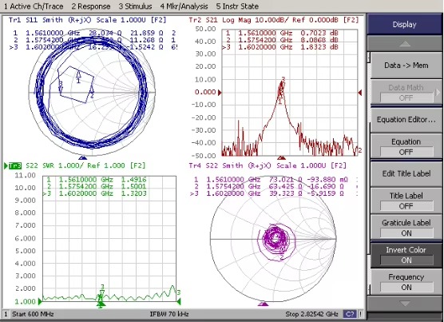Click the Tr1 marker position triangle below chart

(83, 157)
